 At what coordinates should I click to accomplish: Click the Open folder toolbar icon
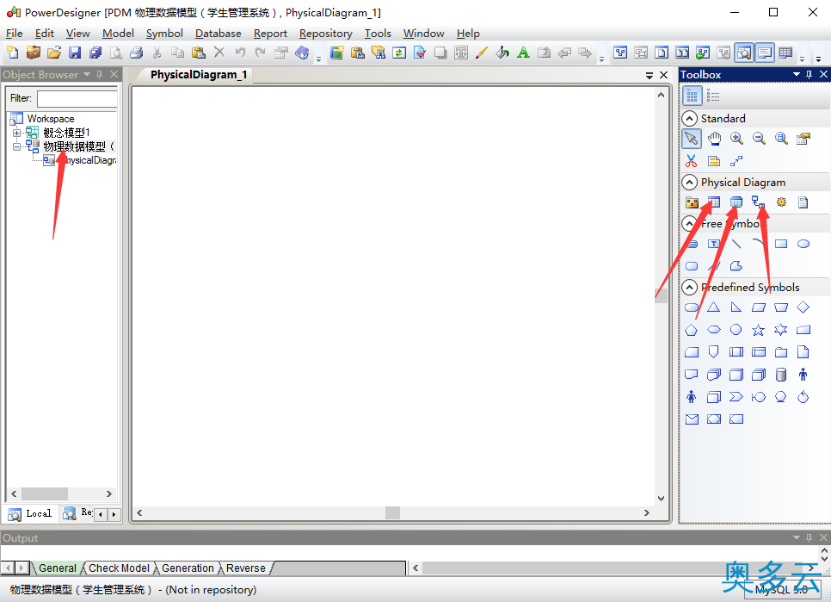(53, 53)
